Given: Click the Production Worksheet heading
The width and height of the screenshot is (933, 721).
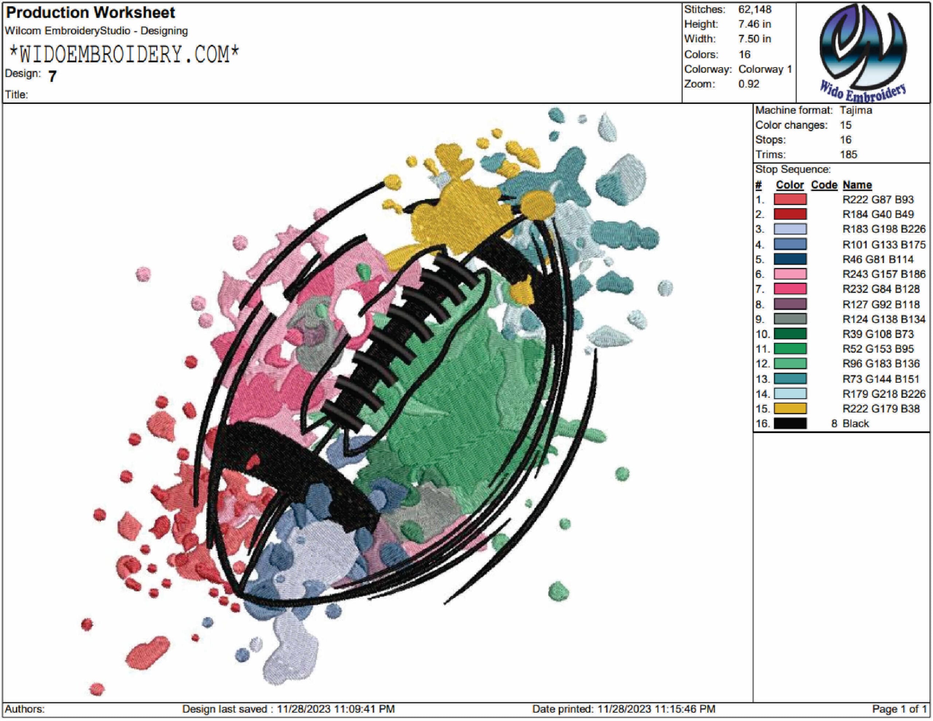Looking at the screenshot, I should click(x=90, y=13).
